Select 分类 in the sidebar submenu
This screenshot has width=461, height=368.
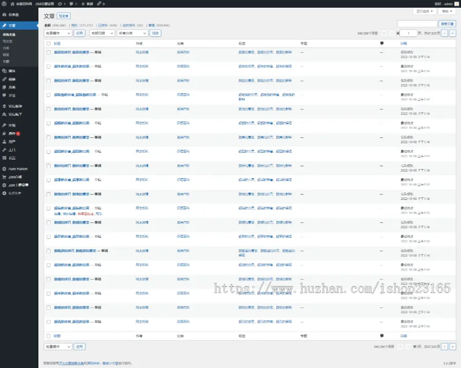(6, 48)
